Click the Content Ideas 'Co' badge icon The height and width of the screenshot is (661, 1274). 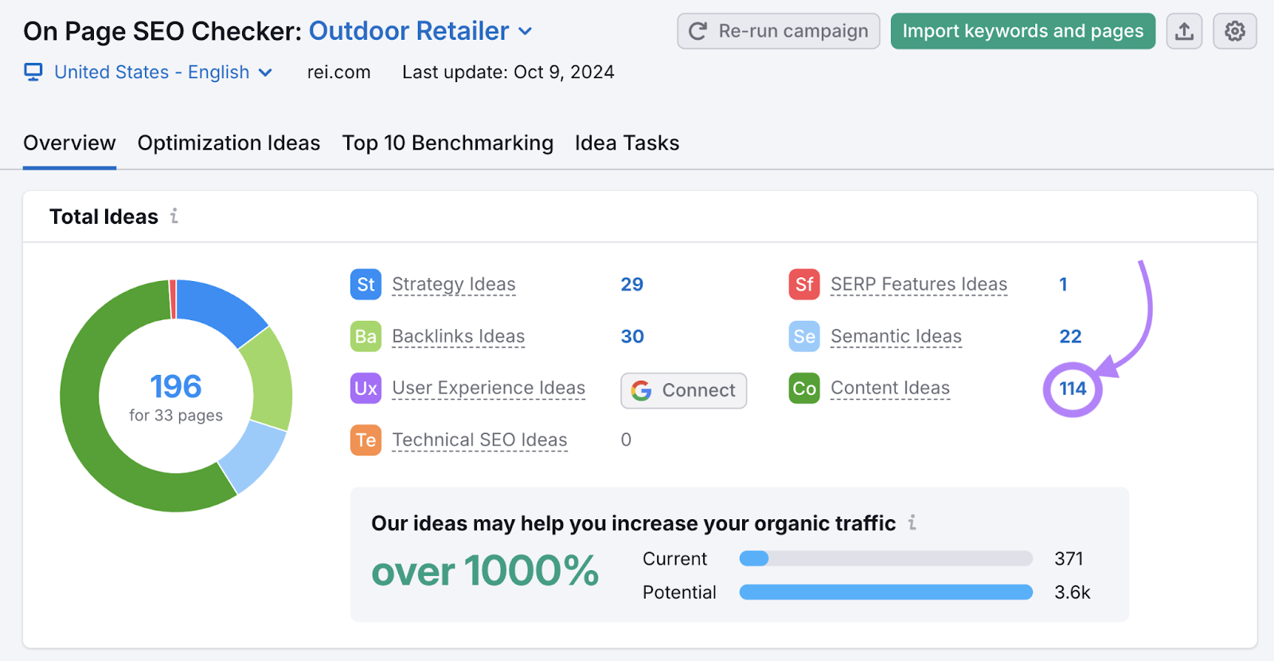point(804,389)
